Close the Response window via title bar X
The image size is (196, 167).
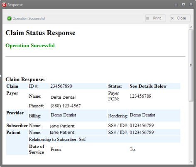[191, 5]
